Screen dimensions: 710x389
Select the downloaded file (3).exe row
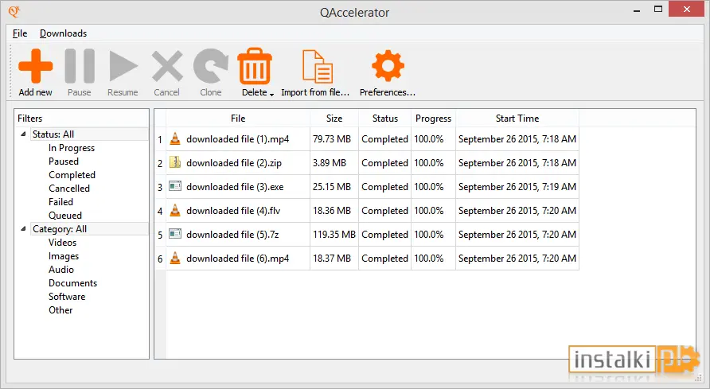pyautogui.click(x=367, y=187)
